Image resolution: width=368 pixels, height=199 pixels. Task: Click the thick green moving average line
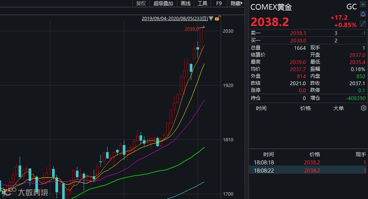pos(141,174)
